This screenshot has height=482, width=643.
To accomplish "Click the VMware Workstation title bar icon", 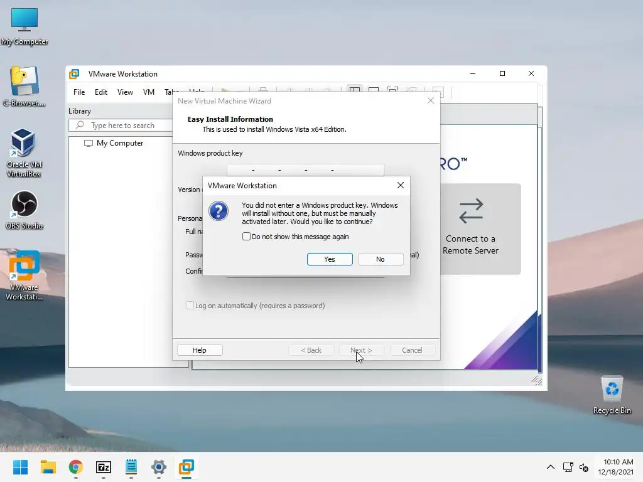I will (74, 74).
